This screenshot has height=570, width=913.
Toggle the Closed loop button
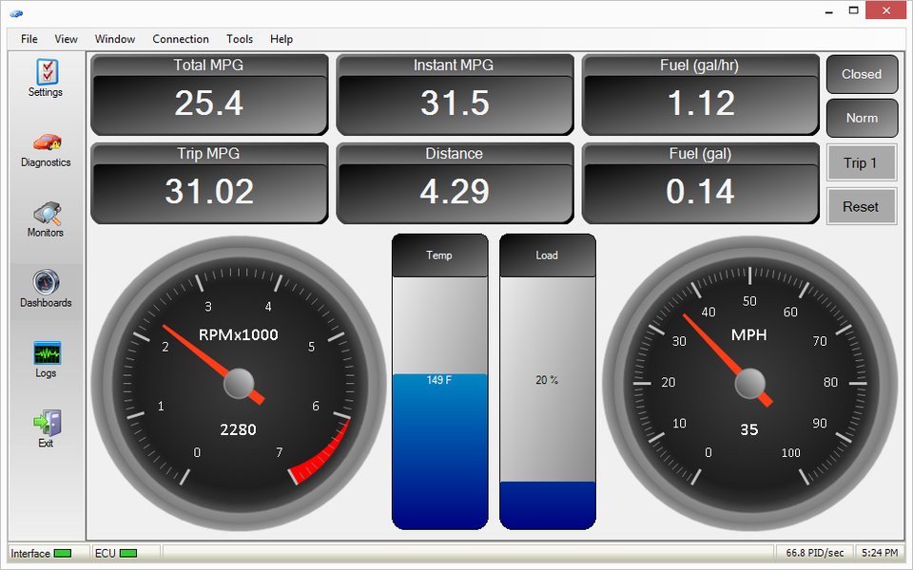pyautogui.click(x=862, y=74)
